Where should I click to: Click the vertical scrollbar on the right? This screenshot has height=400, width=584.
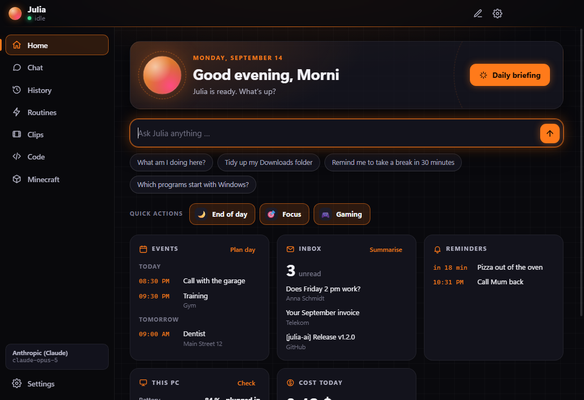(581, 171)
